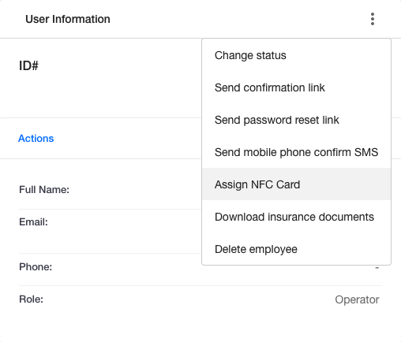Select Send mobile phone confirm SMS
401x342 pixels.
tap(296, 152)
